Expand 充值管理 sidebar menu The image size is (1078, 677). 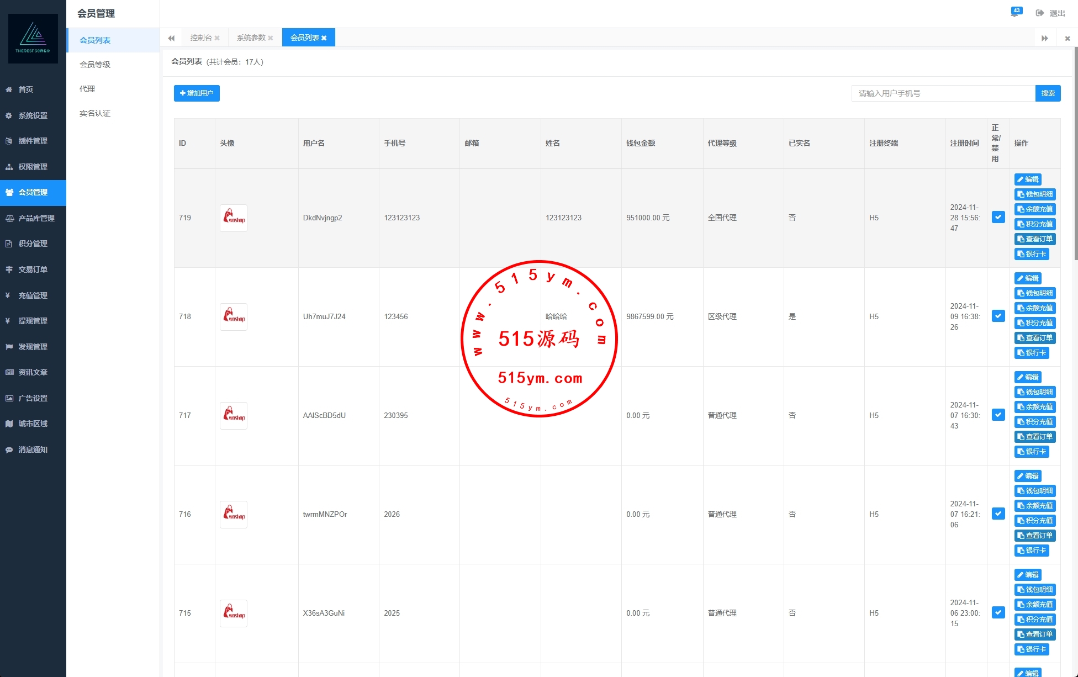point(32,295)
